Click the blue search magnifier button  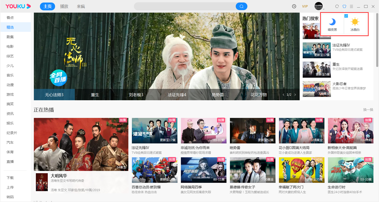241,6
